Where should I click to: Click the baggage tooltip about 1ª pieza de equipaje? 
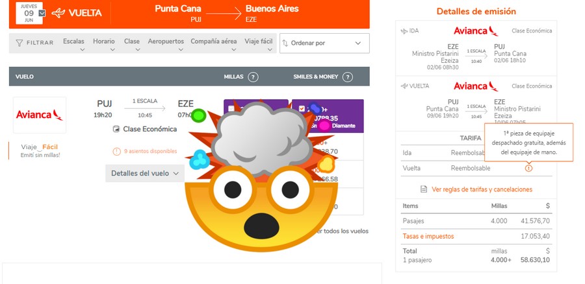528,143
